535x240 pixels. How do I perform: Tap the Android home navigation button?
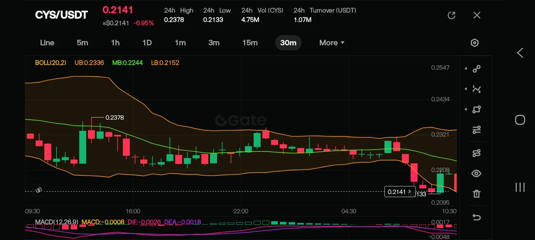pyautogui.click(x=520, y=120)
